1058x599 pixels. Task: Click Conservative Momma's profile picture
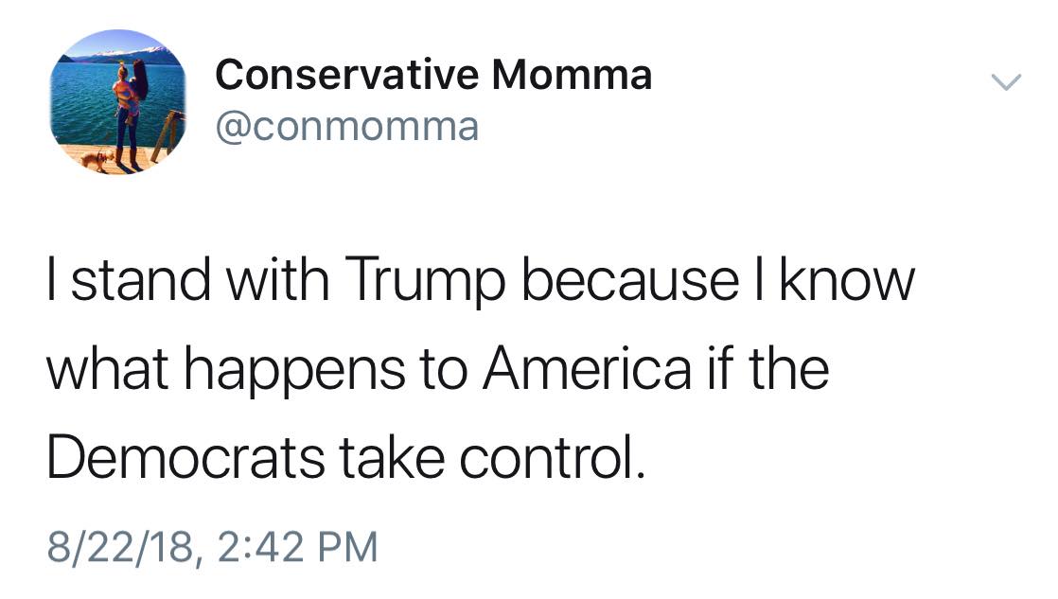[x=116, y=102]
